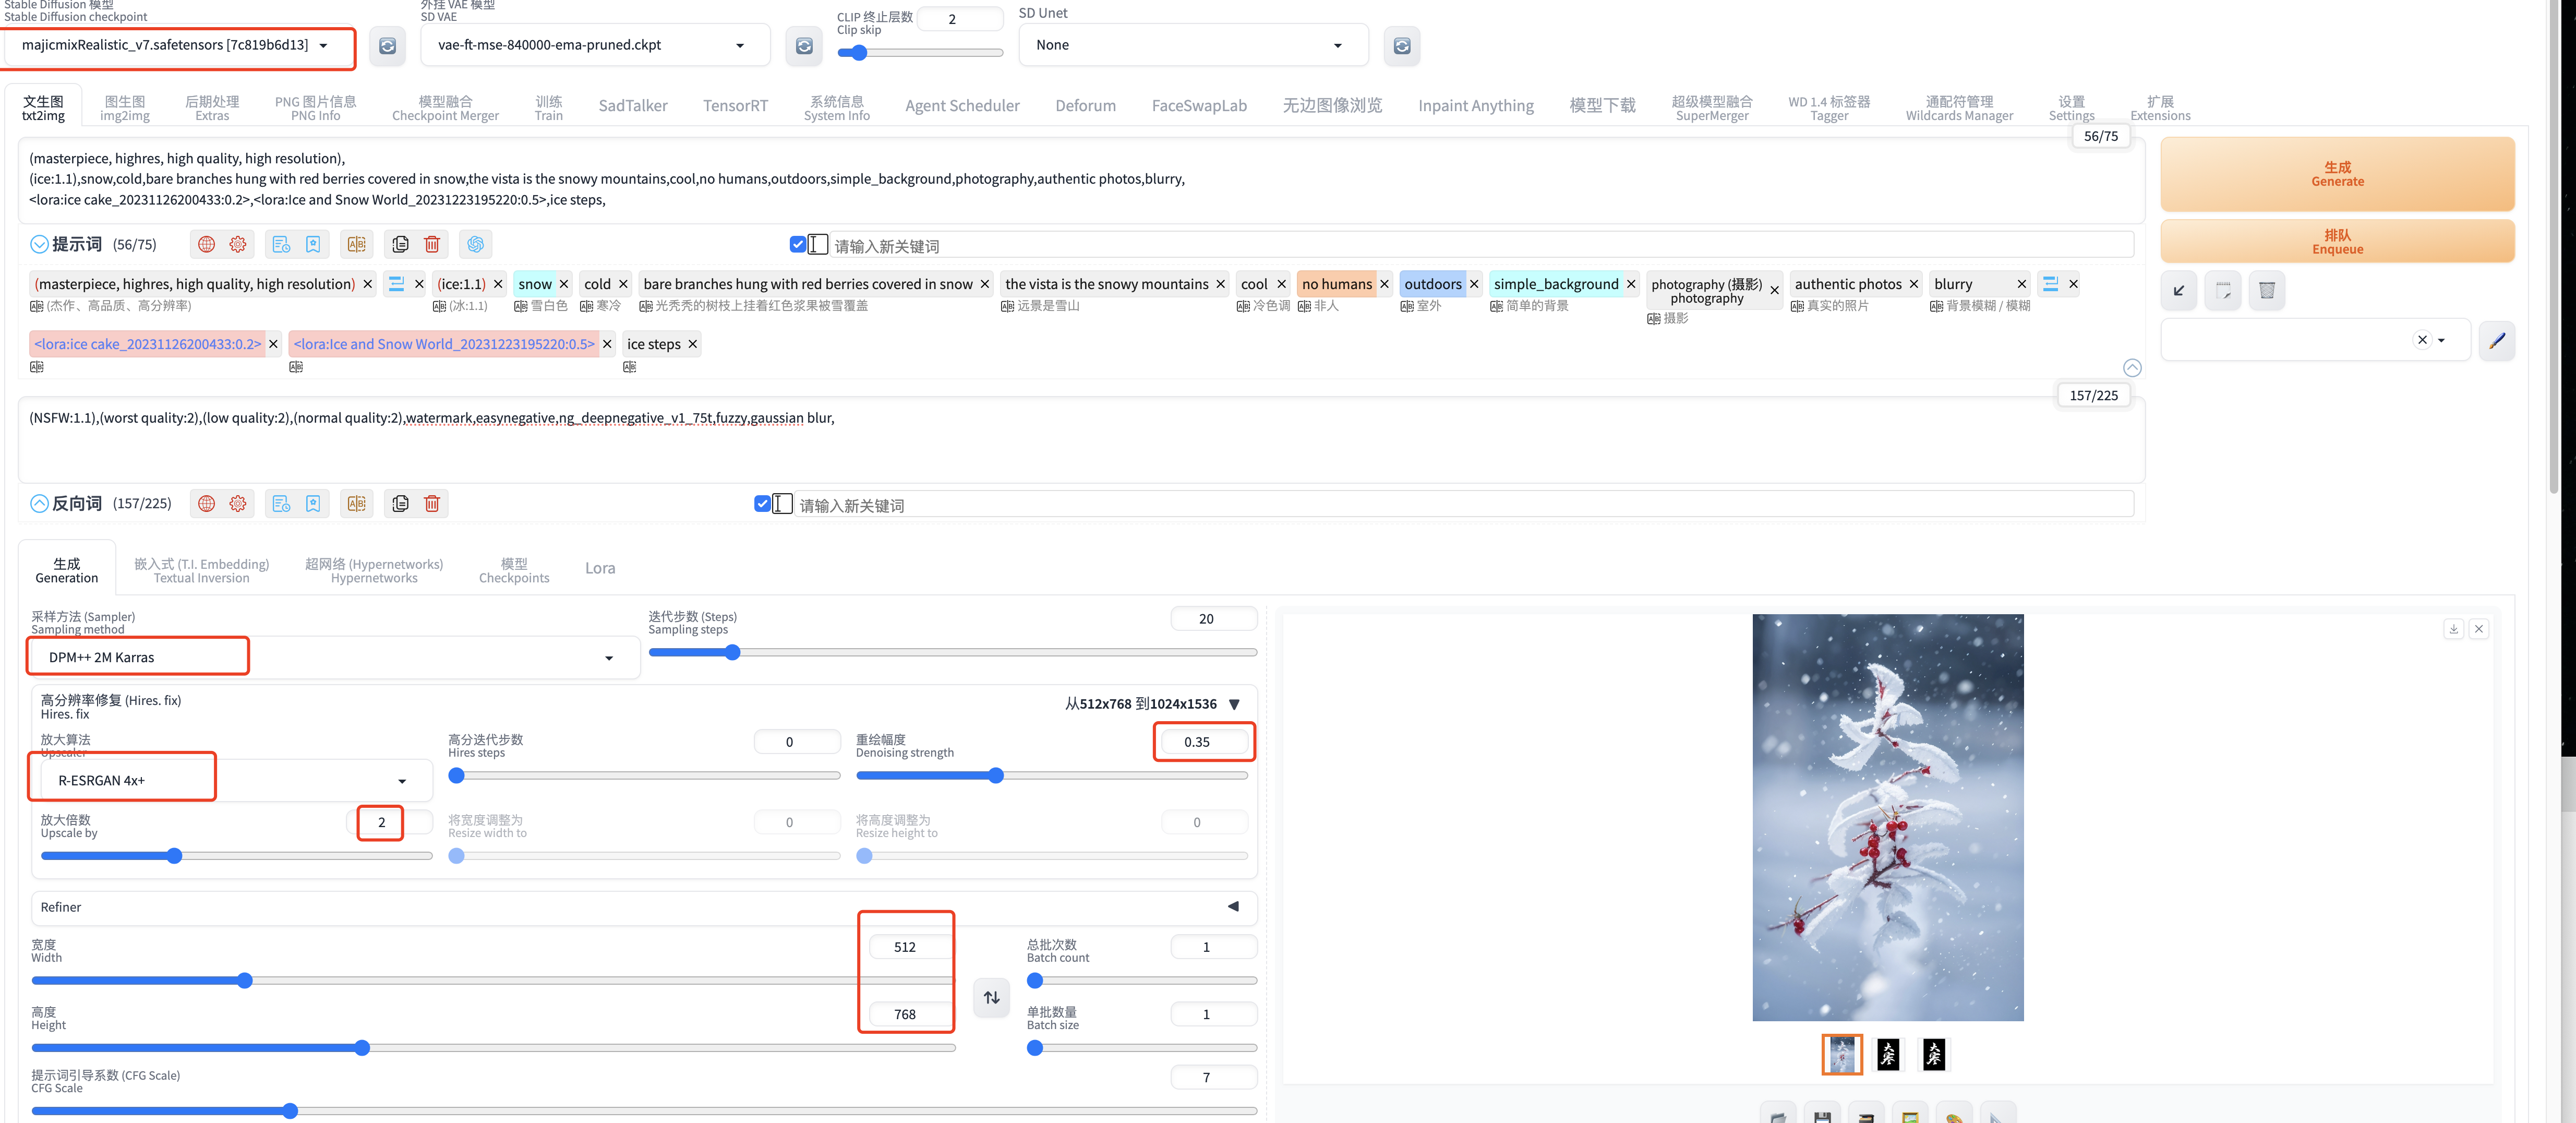Delete negative prompt tags with trash icon
This screenshot has height=1123, width=2576.
coord(432,503)
